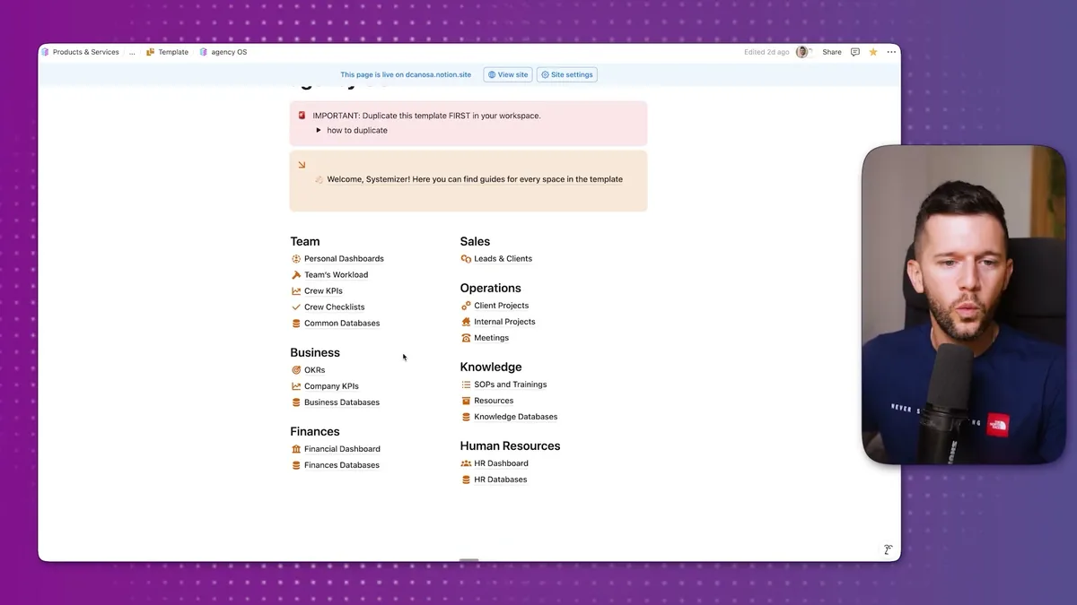Navigate to Products & Services via breadcrumb

[x=85, y=52]
